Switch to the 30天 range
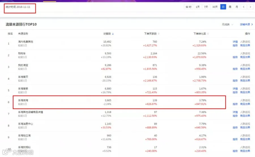The width and height of the screenshot is (255, 157). point(215,7)
